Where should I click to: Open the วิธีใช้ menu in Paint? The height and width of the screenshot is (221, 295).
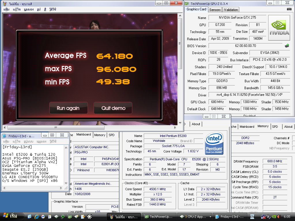pos(53,9)
